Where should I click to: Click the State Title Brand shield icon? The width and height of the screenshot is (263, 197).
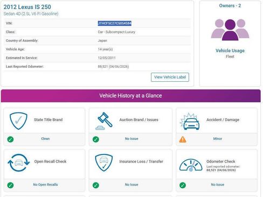click(18, 121)
